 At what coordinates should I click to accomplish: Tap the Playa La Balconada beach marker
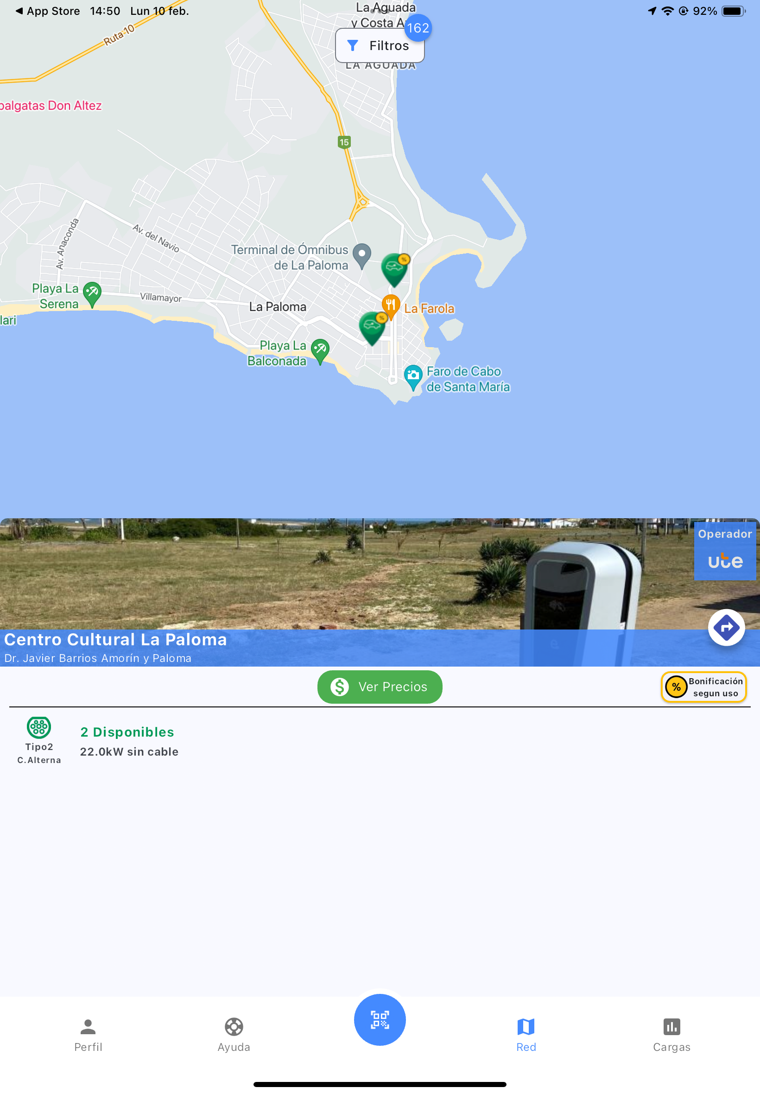[320, 350]
